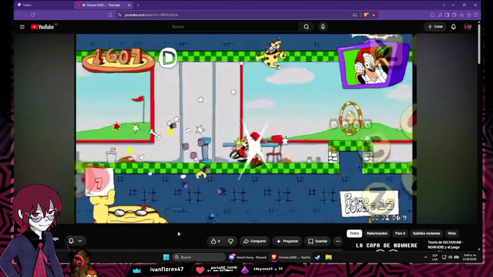493x277 pixels.
Task: Open the LA CAPA DE NOWHERE video thumbnail
Action: tap(387, 246)
